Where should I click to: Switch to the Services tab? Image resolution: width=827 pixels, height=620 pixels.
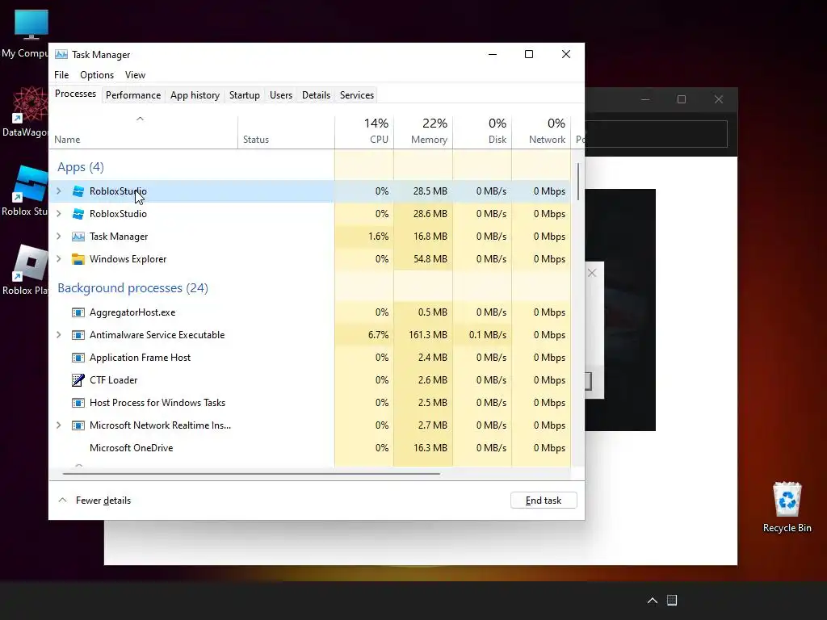pos(356,95)
